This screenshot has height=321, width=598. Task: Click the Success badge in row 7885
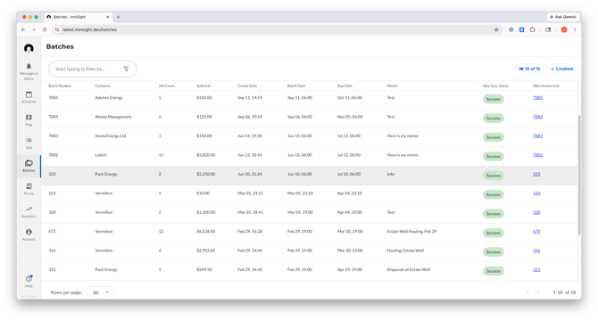[493, 99]
